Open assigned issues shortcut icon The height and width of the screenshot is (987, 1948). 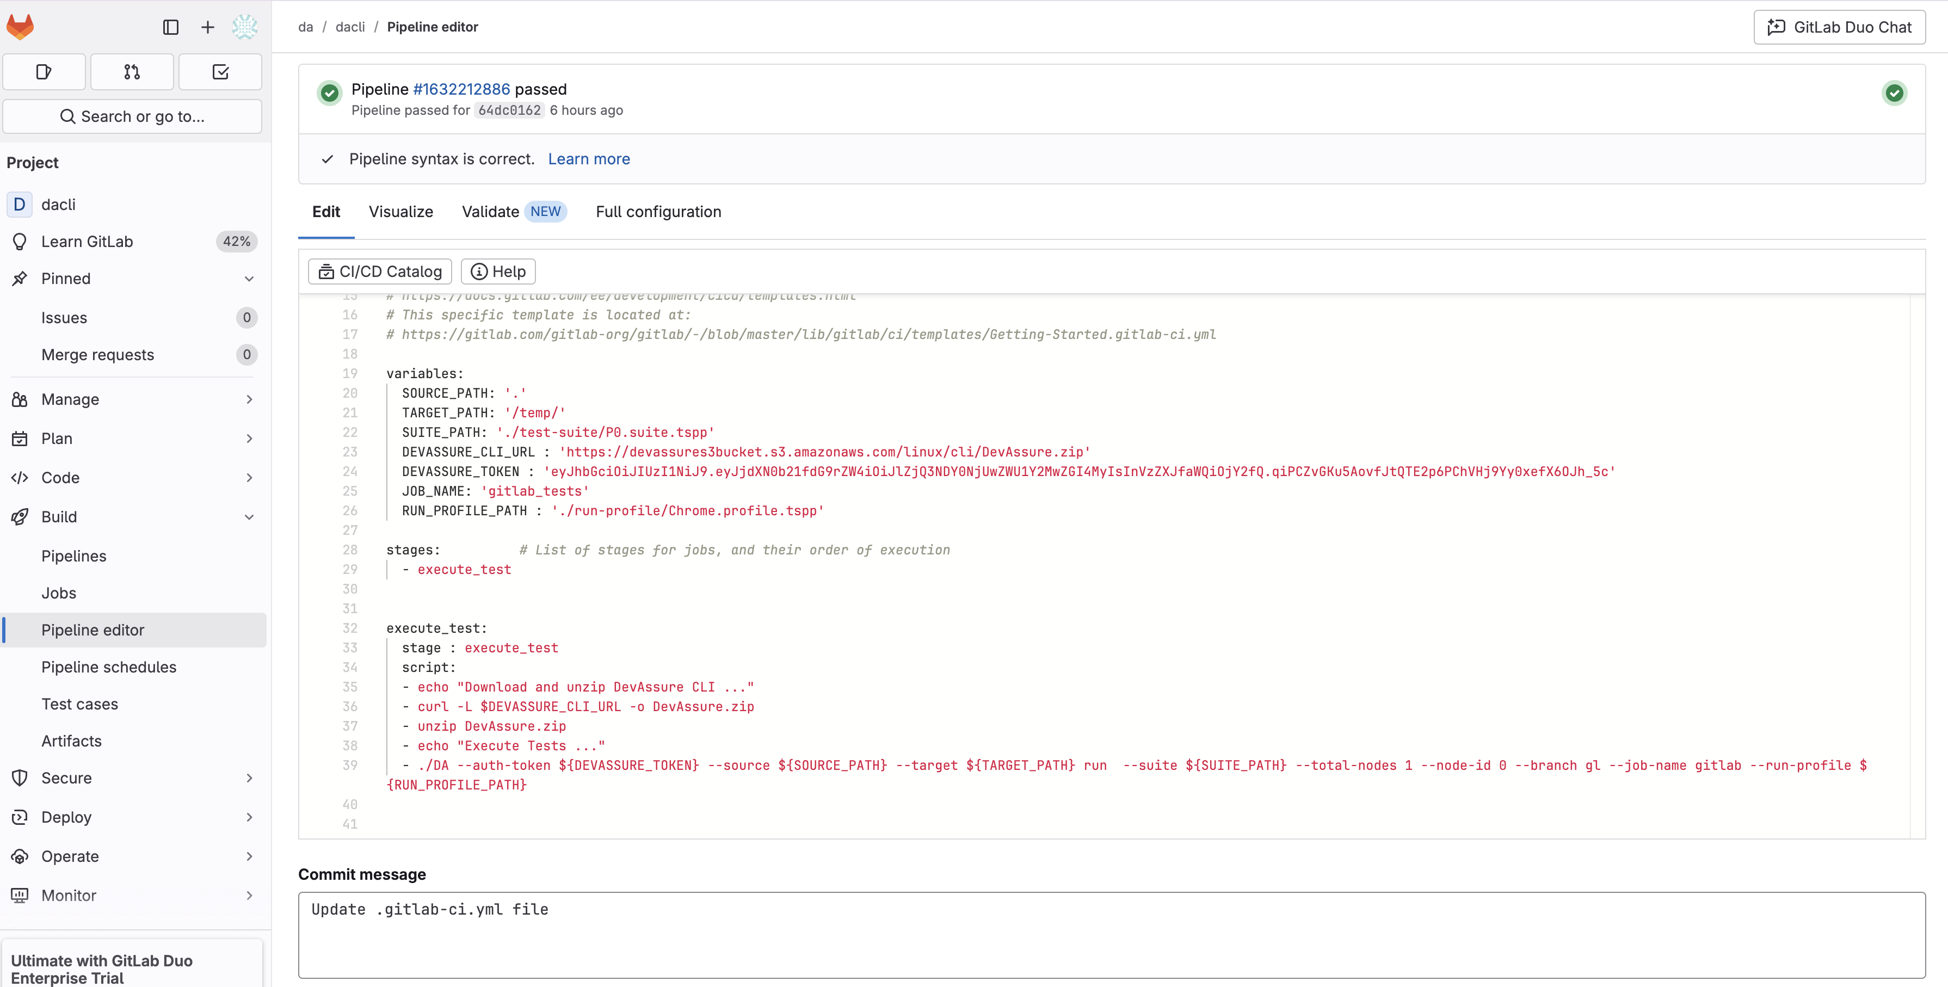pyautogui.click(x=44, y=72)
